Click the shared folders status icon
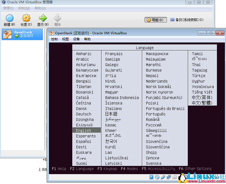Screen dimensions: 226x184 pyautogui.click(x=174, y=177)
